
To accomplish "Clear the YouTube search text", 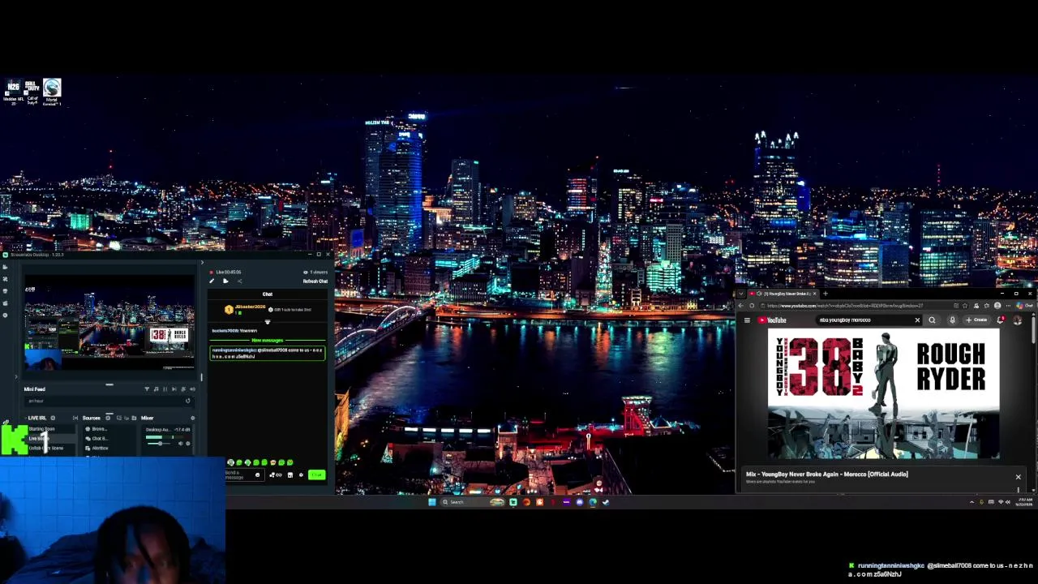I will click(917, 320).
